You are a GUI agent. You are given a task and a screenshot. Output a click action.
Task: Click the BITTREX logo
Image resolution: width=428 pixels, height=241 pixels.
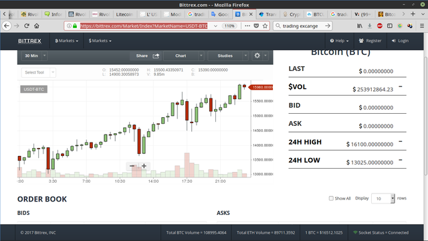coord(29,41)
